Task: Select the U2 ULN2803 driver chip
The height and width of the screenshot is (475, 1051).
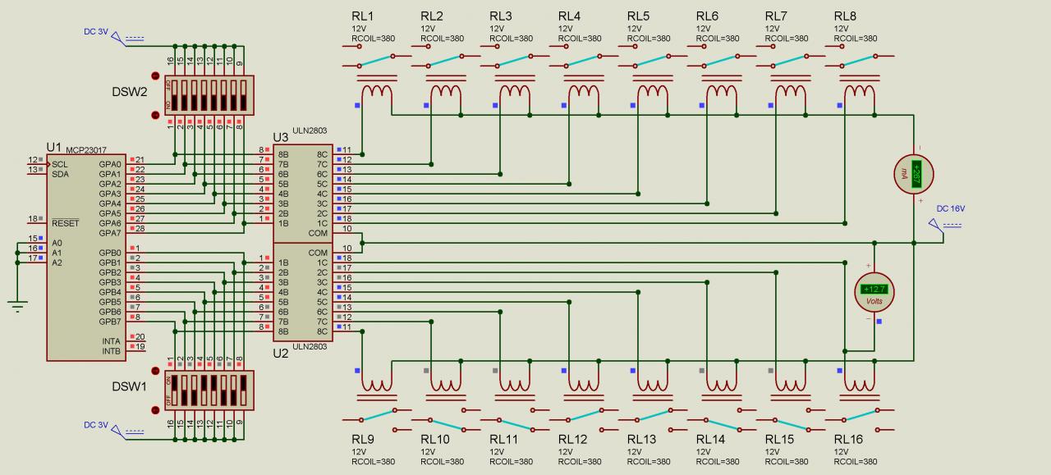Action: click(x=302, y=292)
